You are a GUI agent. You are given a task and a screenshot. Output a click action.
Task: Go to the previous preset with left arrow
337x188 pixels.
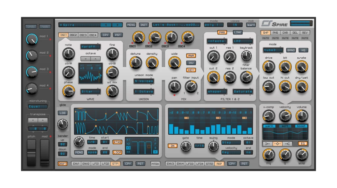tap(106, 25)
